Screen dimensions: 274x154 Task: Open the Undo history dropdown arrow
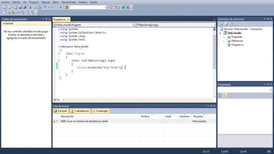[48, 7]
